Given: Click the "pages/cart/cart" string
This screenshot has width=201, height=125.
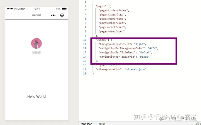Looking at the screenshot, I should click(112, 27).
